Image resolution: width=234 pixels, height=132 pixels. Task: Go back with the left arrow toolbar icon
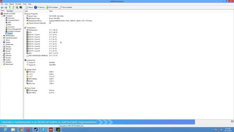click(2, 7)
